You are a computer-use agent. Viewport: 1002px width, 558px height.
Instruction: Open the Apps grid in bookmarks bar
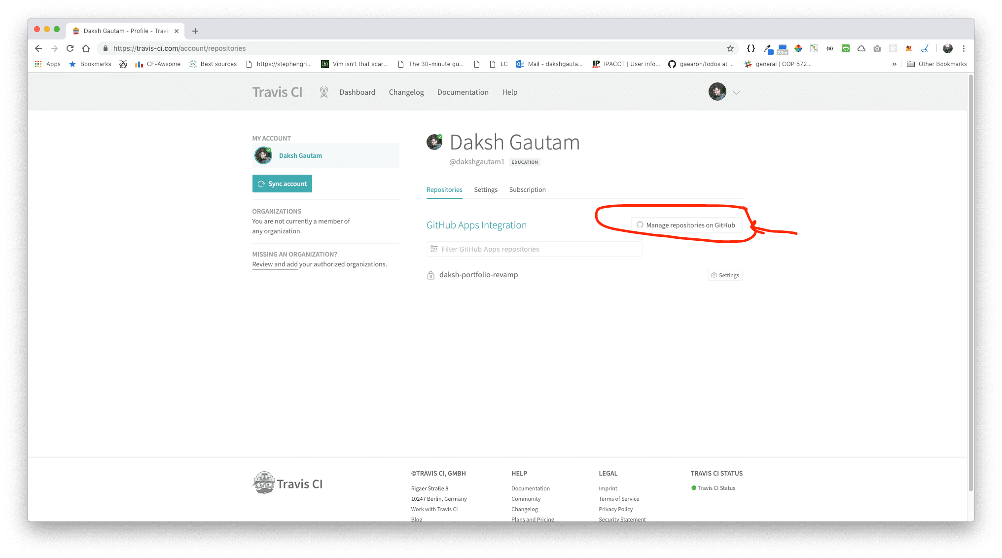pos(48,64)
